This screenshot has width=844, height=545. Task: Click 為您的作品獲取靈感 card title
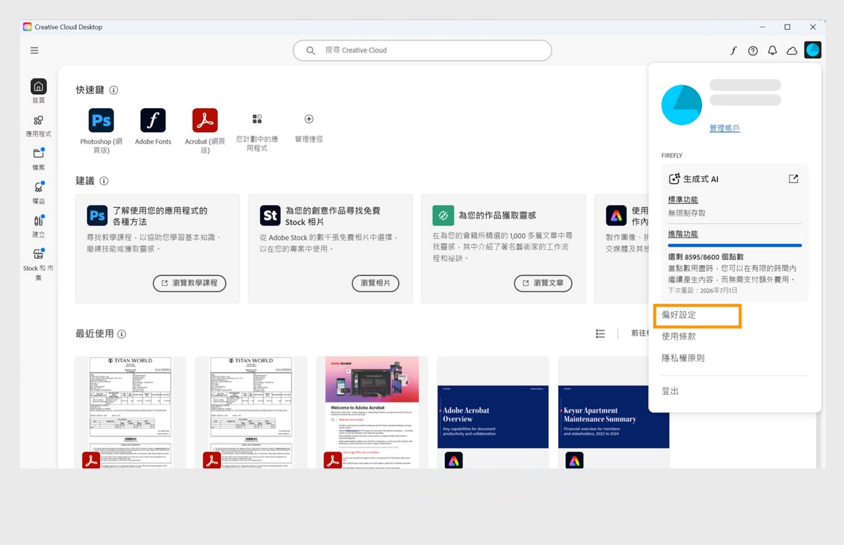pos(497,215)
